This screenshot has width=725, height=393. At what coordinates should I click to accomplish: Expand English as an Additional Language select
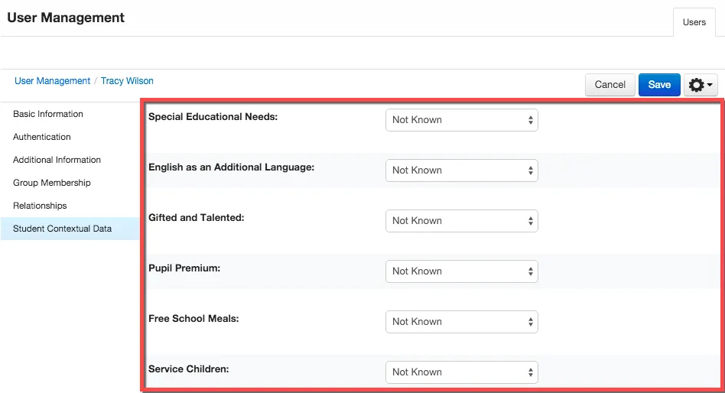[461, 171]
